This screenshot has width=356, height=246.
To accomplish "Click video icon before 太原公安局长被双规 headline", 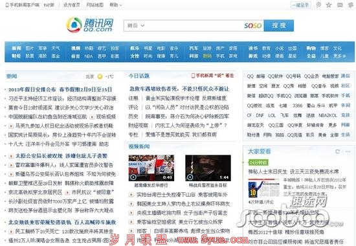I will coord(11,156).
